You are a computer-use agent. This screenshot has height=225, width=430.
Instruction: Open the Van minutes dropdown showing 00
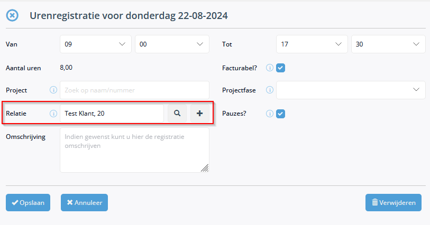172,44
